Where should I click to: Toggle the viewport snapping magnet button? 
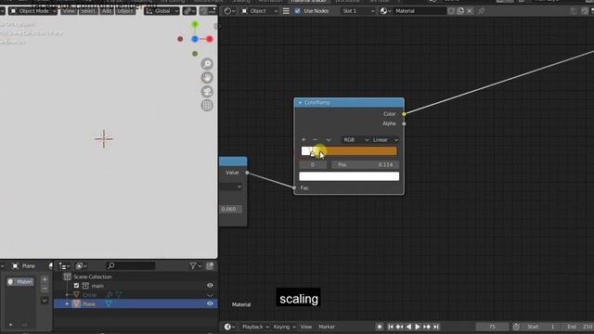[x=203, y=11]
